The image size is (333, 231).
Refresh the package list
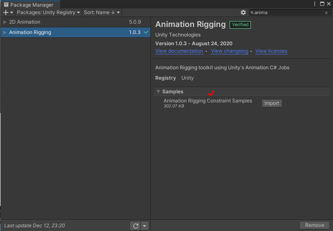click(135, 226)
